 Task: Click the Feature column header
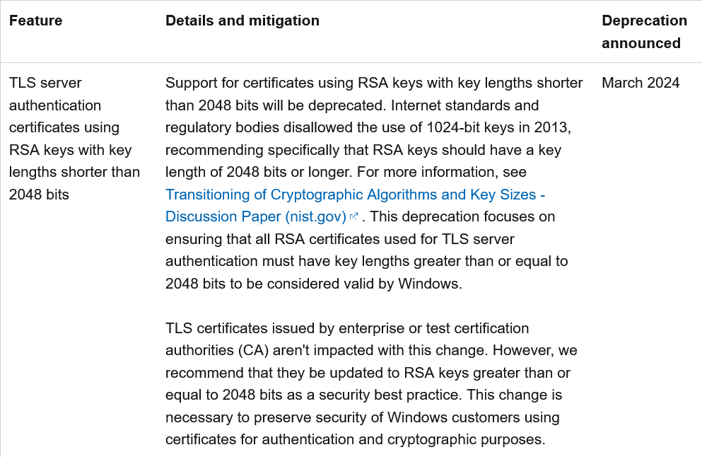click(x=36, y=21)
